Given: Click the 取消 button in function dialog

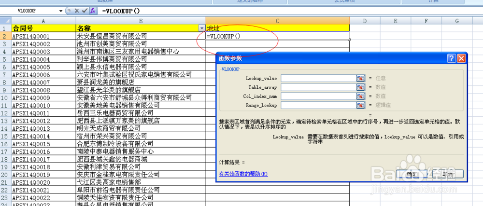Looking at the screenshot, I should pyautogui.click(x=448, y=174).
